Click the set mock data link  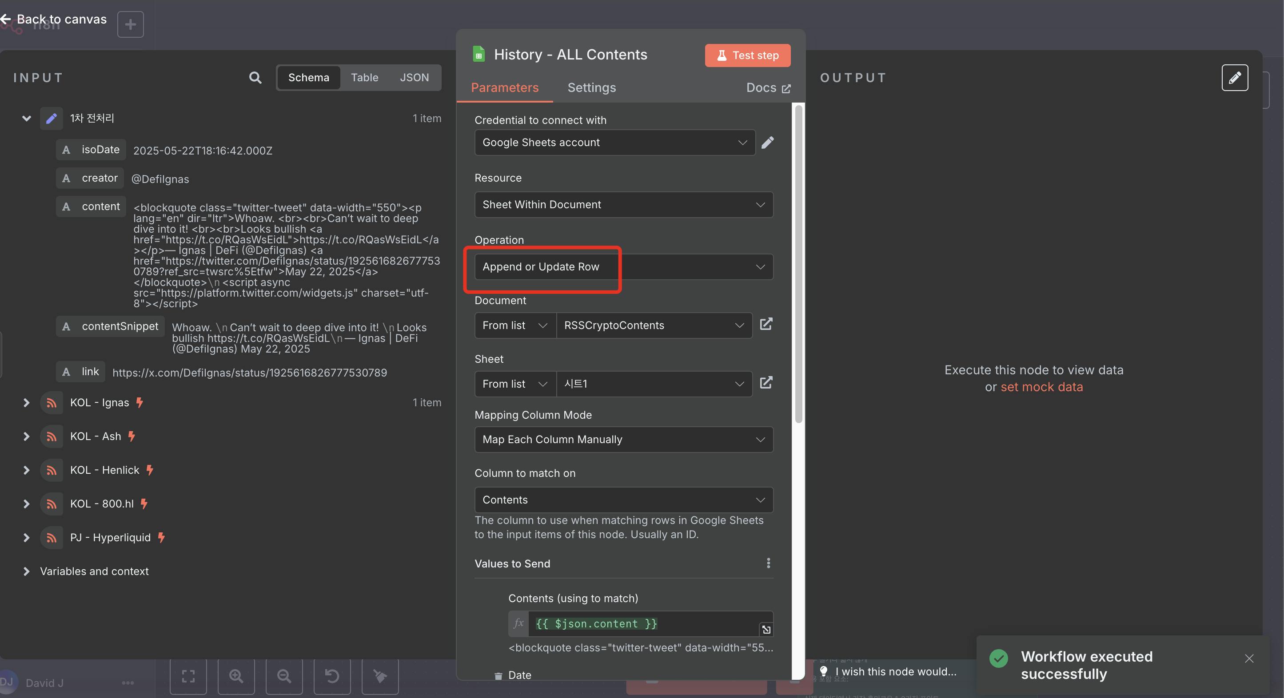(x=1041, y=387)
